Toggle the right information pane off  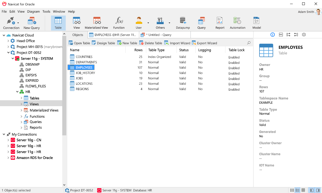(317, 190)
